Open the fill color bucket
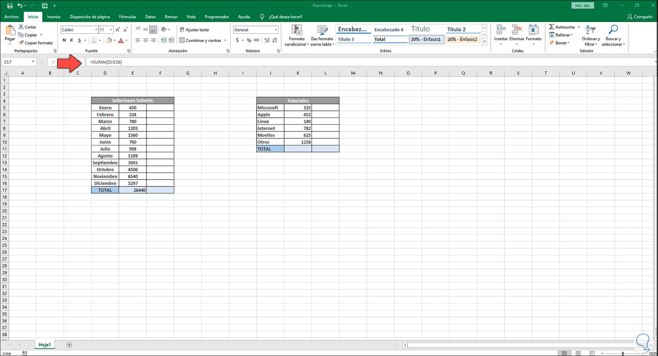Screen dimensions: 658x356 109,40
